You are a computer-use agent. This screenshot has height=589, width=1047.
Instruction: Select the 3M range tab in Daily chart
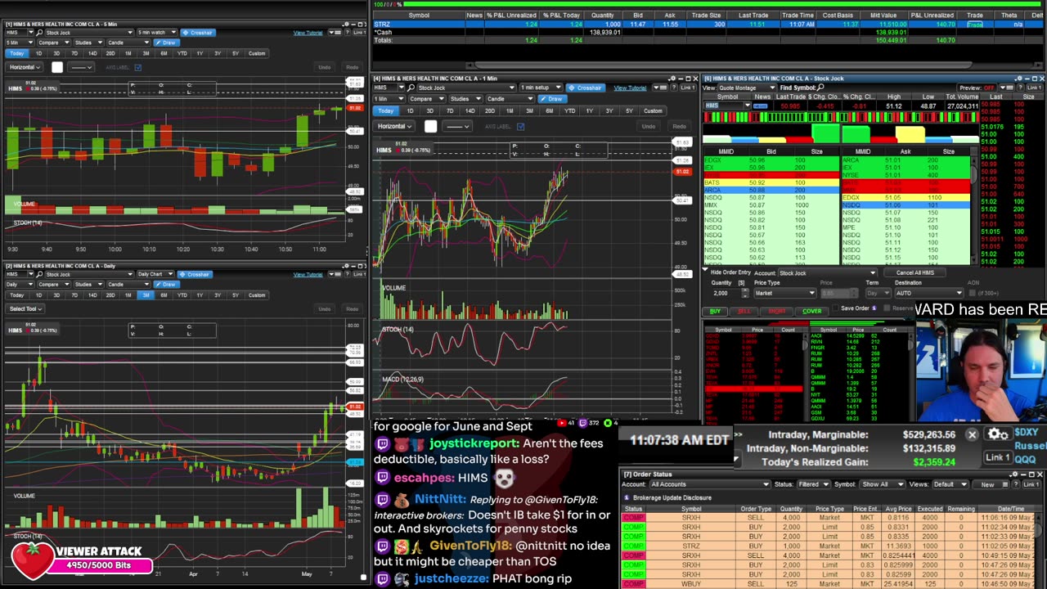(x=145, y=295)
